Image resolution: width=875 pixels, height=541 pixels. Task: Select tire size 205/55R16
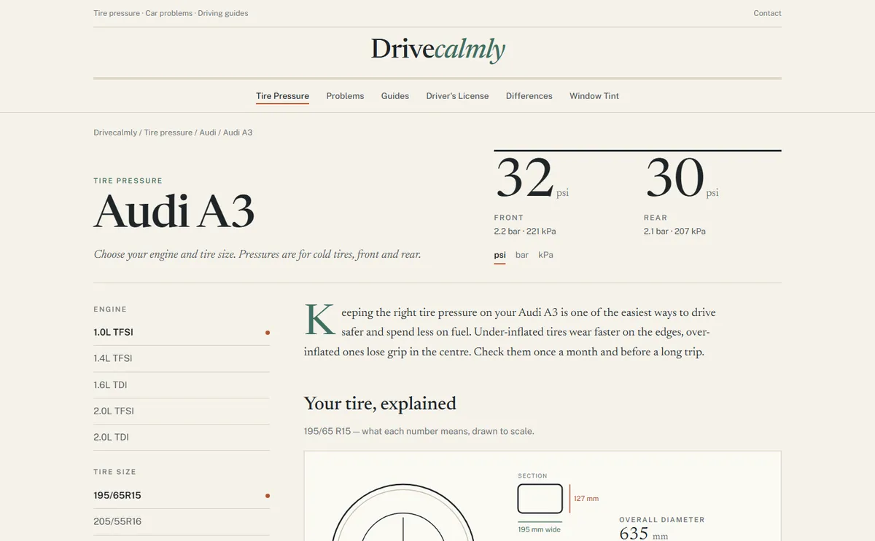coord(182,521)
